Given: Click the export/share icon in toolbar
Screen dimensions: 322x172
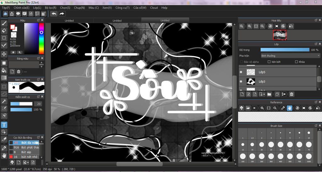Looking at the screenshot, I should point(12,14).
